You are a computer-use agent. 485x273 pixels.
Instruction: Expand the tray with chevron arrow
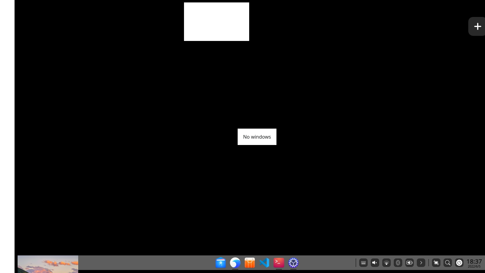pos(421,263)
